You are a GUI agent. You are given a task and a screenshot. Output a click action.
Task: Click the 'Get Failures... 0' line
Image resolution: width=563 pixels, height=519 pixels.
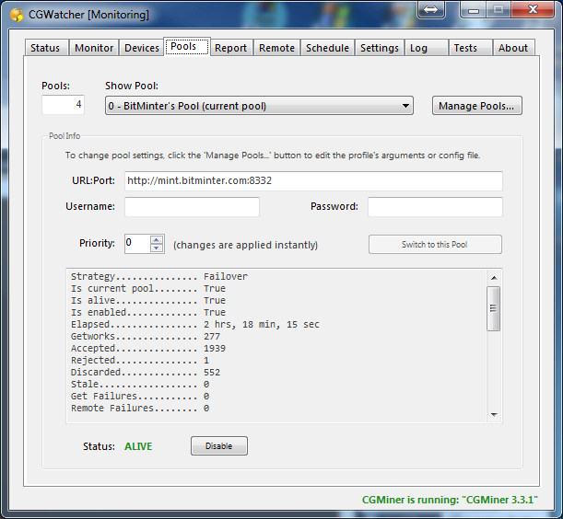(140, 396)
